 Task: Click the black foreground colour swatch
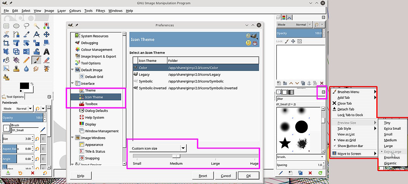(25, 86)
